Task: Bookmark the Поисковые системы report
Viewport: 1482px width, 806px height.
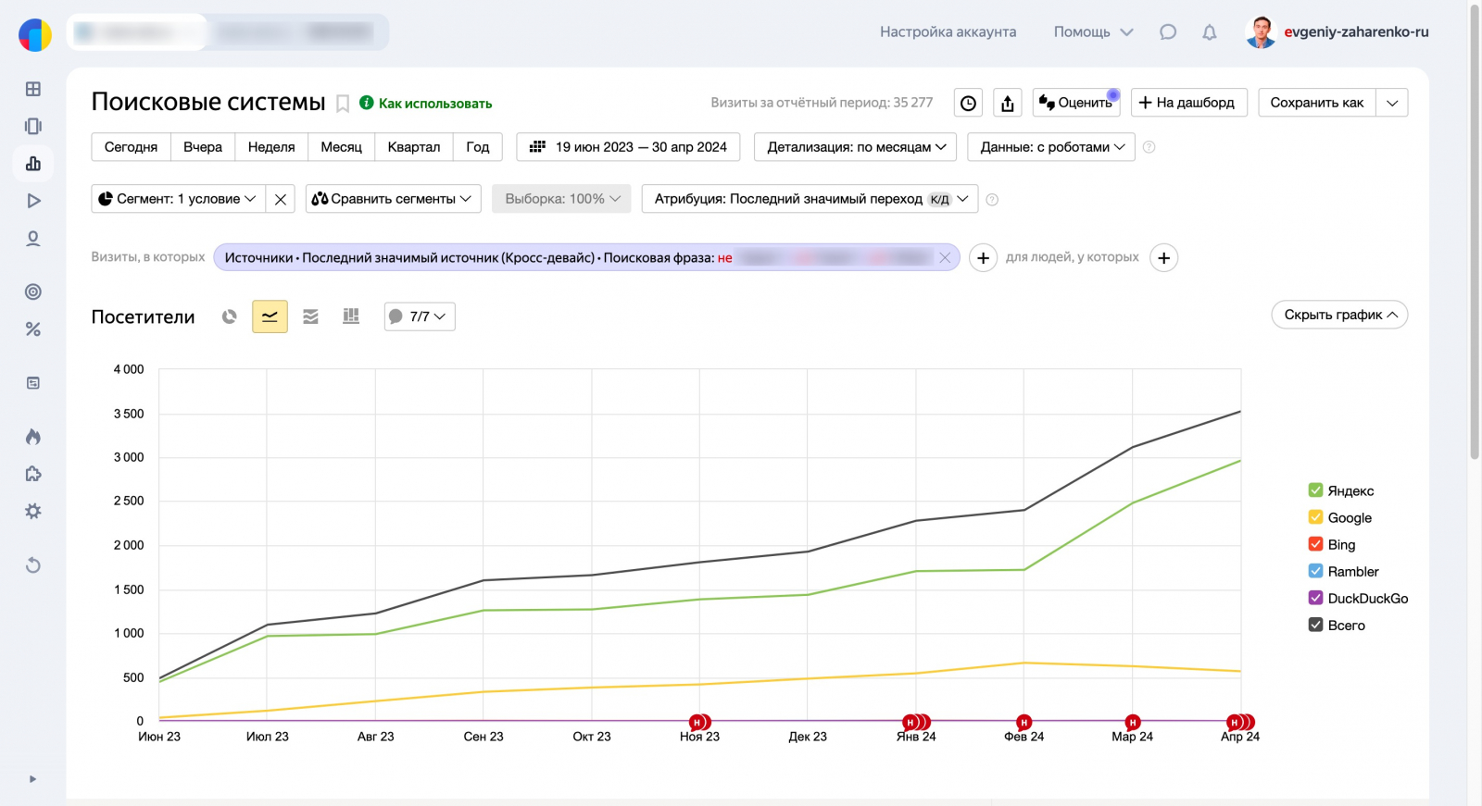Action: pos(343,104)
